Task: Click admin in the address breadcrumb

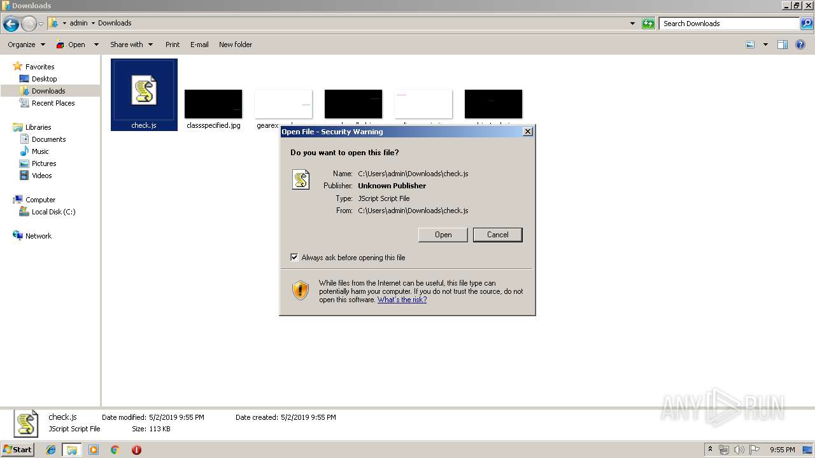Action: (x=78, y=23)
